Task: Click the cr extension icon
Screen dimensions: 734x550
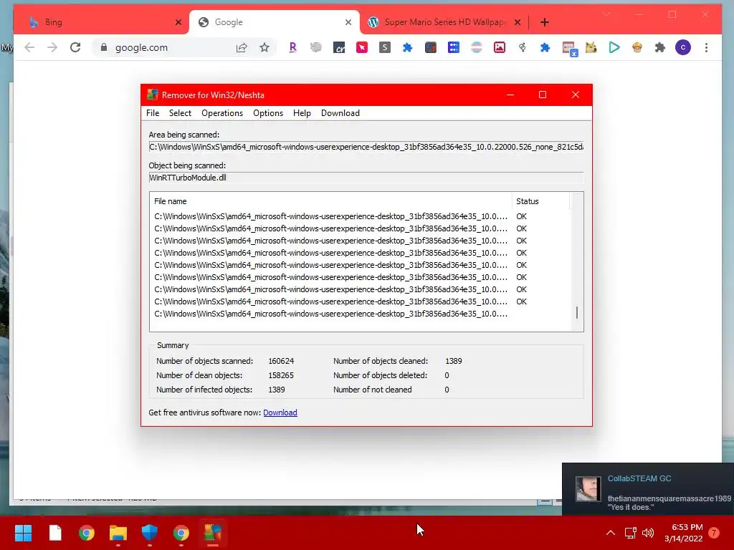Action: click(x=339, y=47)
